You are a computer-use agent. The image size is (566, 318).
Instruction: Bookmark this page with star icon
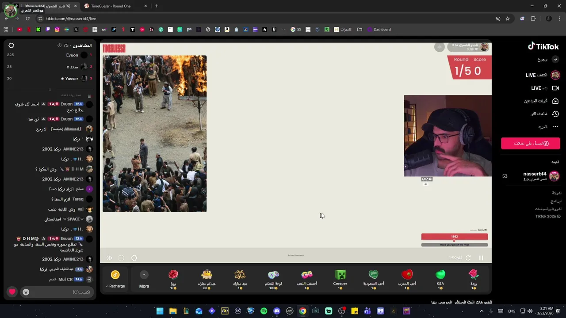[508, 19]
